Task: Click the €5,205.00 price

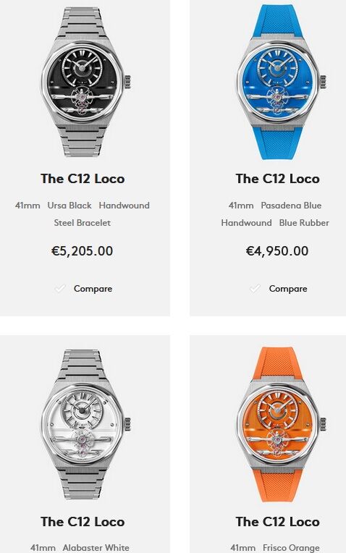Action: coord(83,251)
